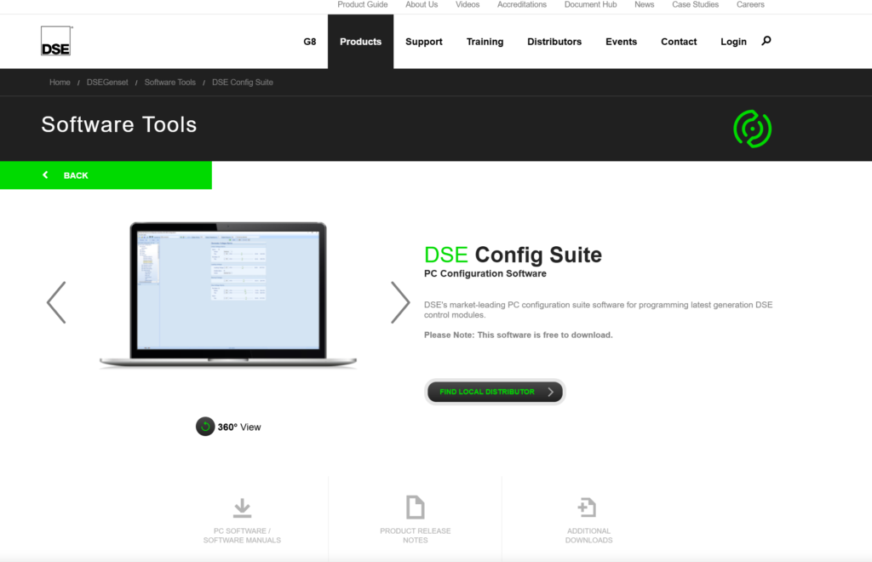Screen dimensions: 872x562
Task: Click the laptop product screenshot image
Action: [227, 295]
